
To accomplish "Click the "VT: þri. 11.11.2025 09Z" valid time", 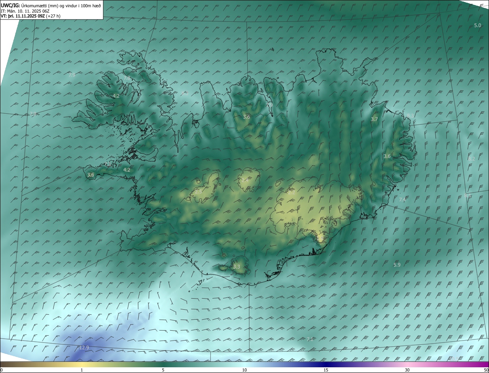I will coord(22,16).
